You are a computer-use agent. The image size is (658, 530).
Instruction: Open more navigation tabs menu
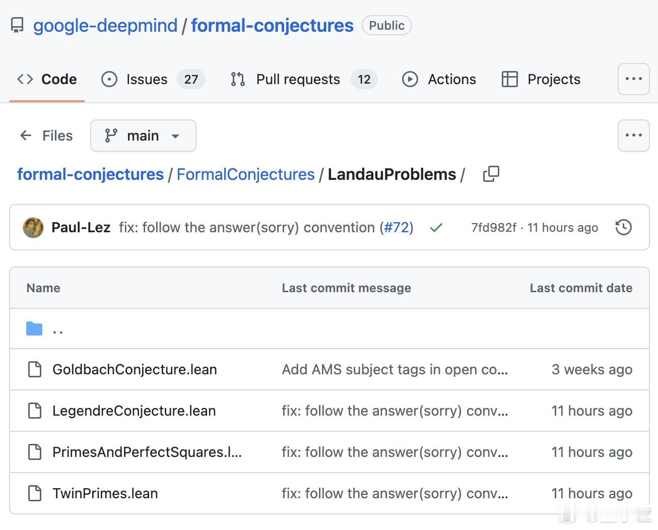click(x=633, y=79)
